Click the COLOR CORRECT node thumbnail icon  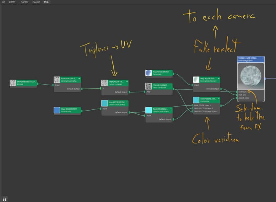pos(149,86)
